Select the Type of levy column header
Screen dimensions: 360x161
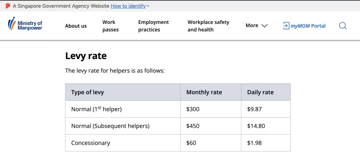[x=123, y=92]
